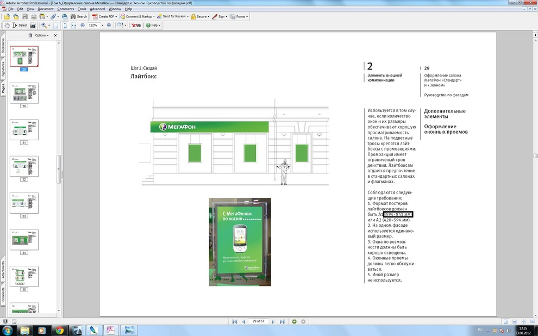
Task: Expand the Sign dropdown
Action: pyautogui.click(x=220, y=16)
